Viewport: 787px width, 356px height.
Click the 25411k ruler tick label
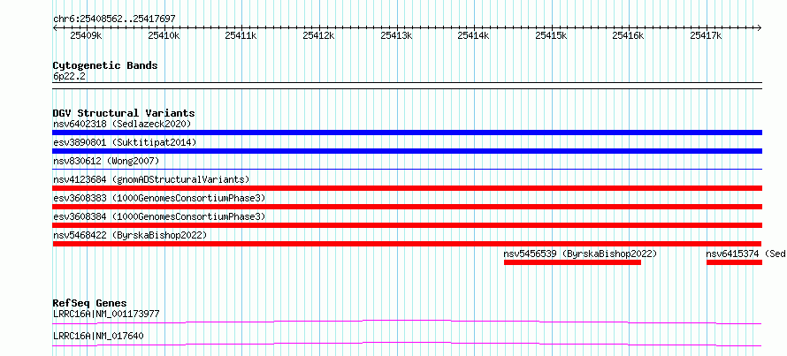click(x=241, y=35)
